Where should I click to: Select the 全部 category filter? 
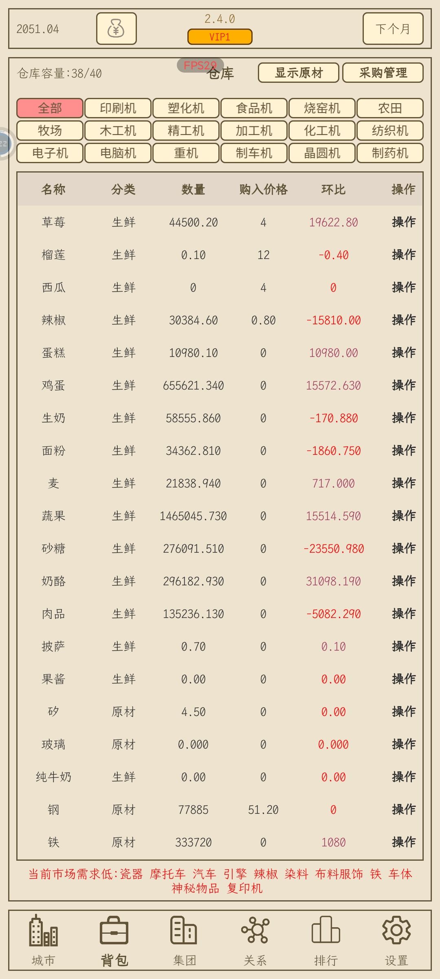pyautogui.click(x=50, y=108)
